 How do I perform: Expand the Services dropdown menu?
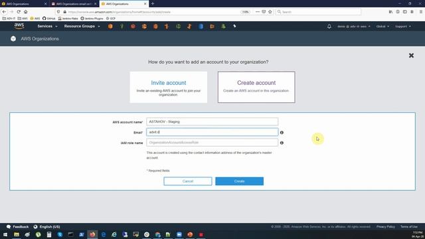tap(47, 27)
